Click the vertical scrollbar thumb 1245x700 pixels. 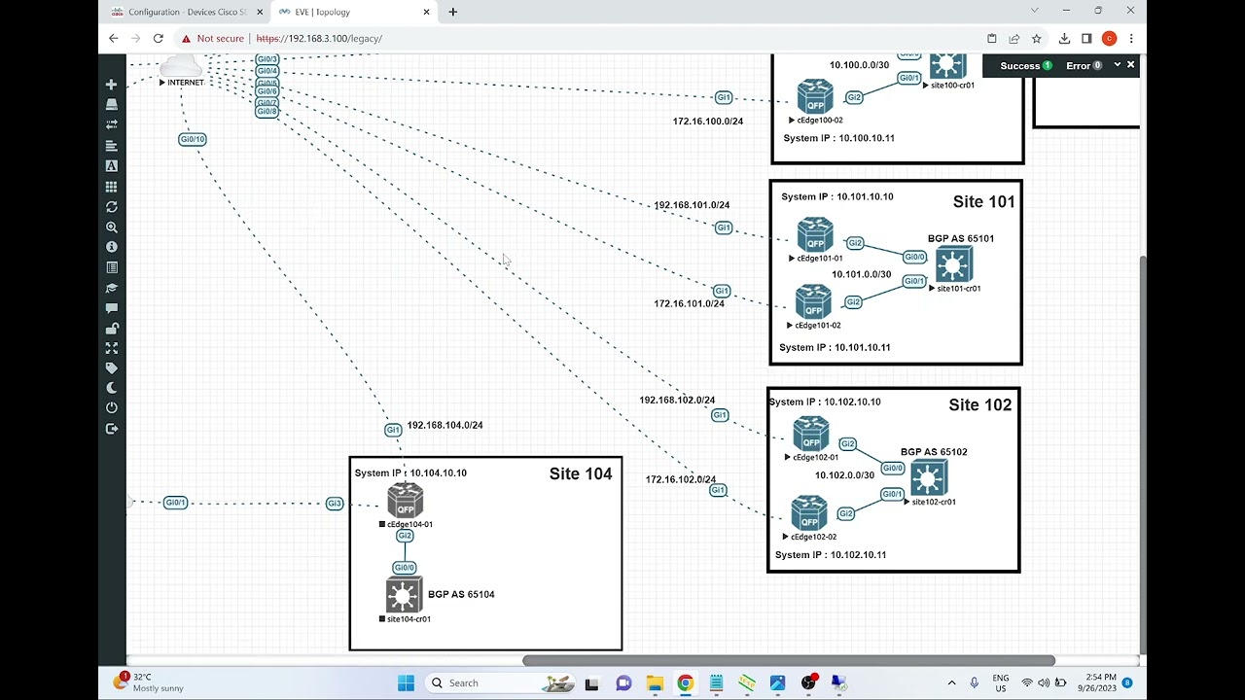tap(1143, 455)
